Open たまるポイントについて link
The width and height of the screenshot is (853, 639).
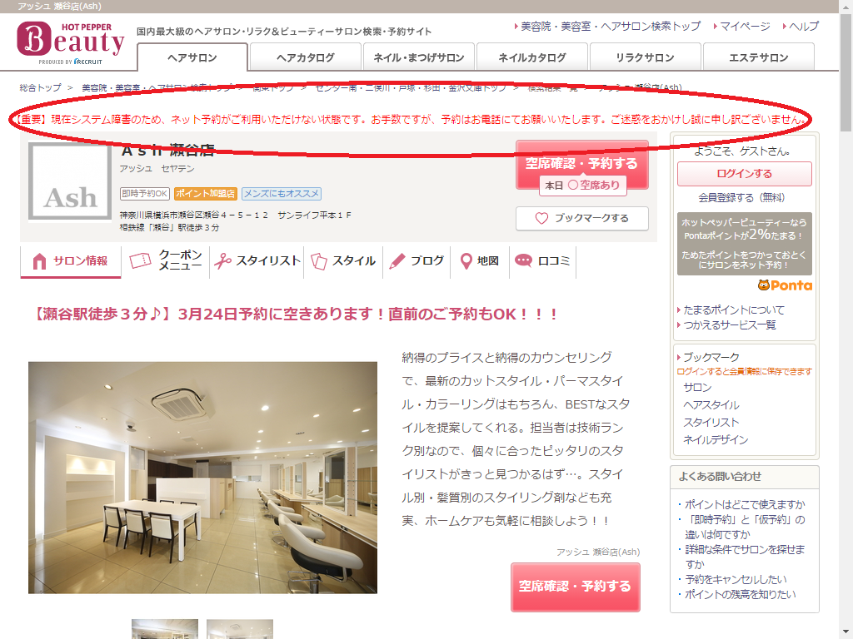734,310
